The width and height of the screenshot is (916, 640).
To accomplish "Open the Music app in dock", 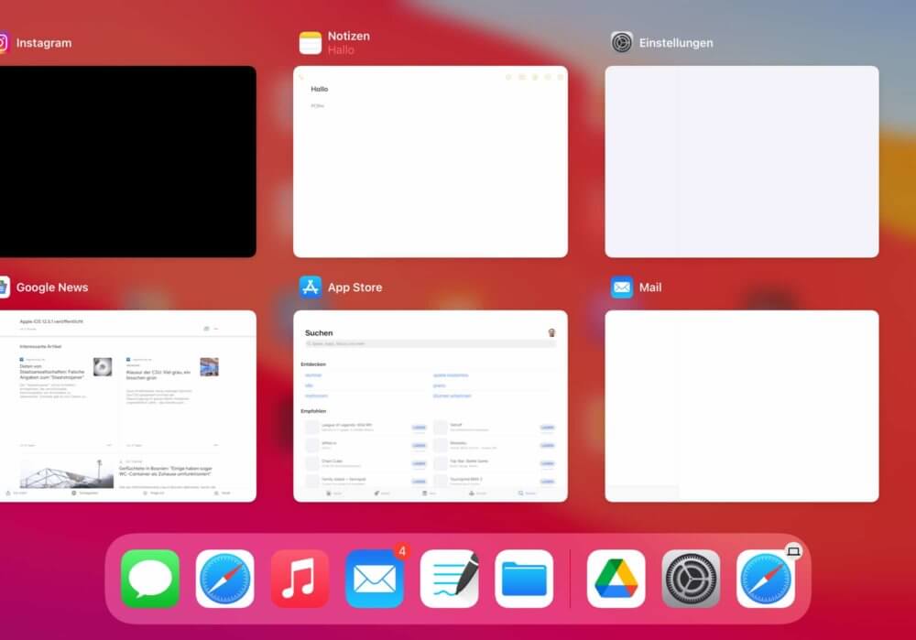I will 300,579.
